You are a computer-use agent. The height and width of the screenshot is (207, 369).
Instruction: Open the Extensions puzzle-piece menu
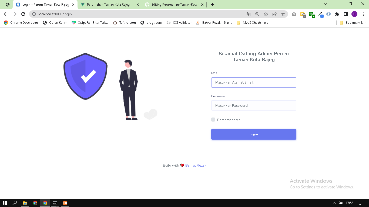337,14
